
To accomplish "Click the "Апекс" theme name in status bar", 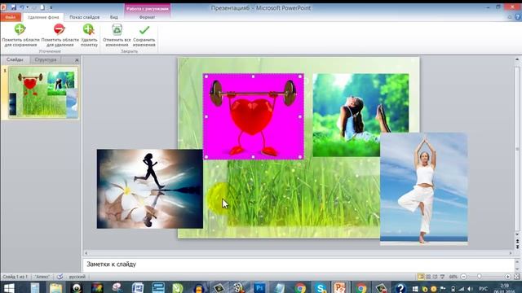I will tap(42, 277).
